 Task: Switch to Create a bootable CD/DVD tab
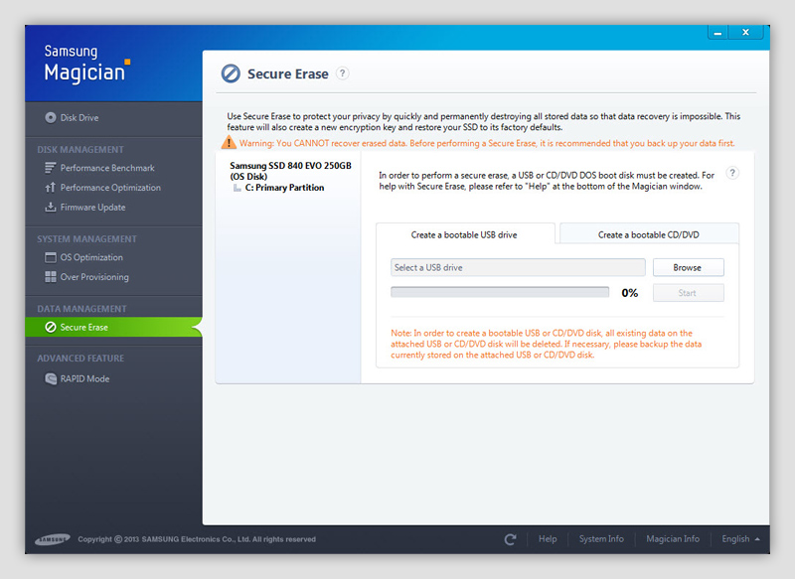tap(649, 234)
